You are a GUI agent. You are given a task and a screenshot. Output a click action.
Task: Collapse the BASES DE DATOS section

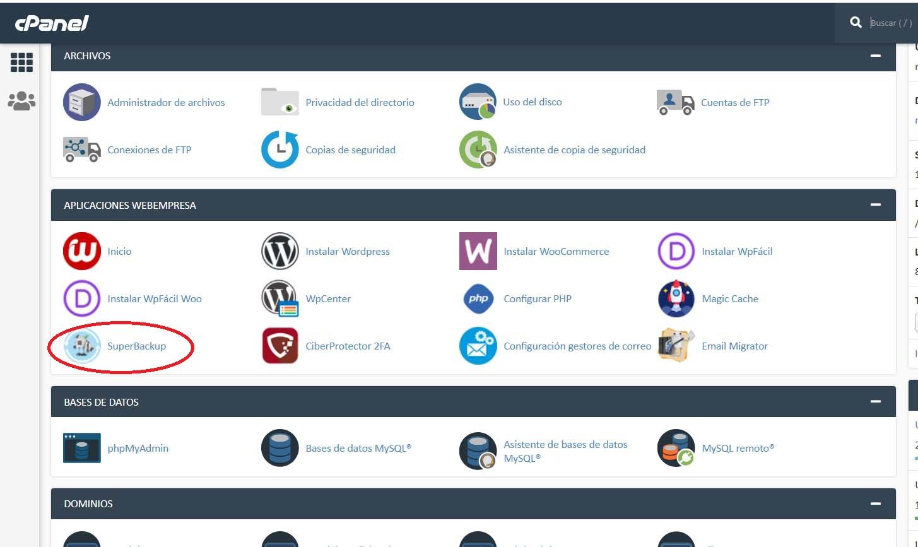pos(876,401)
